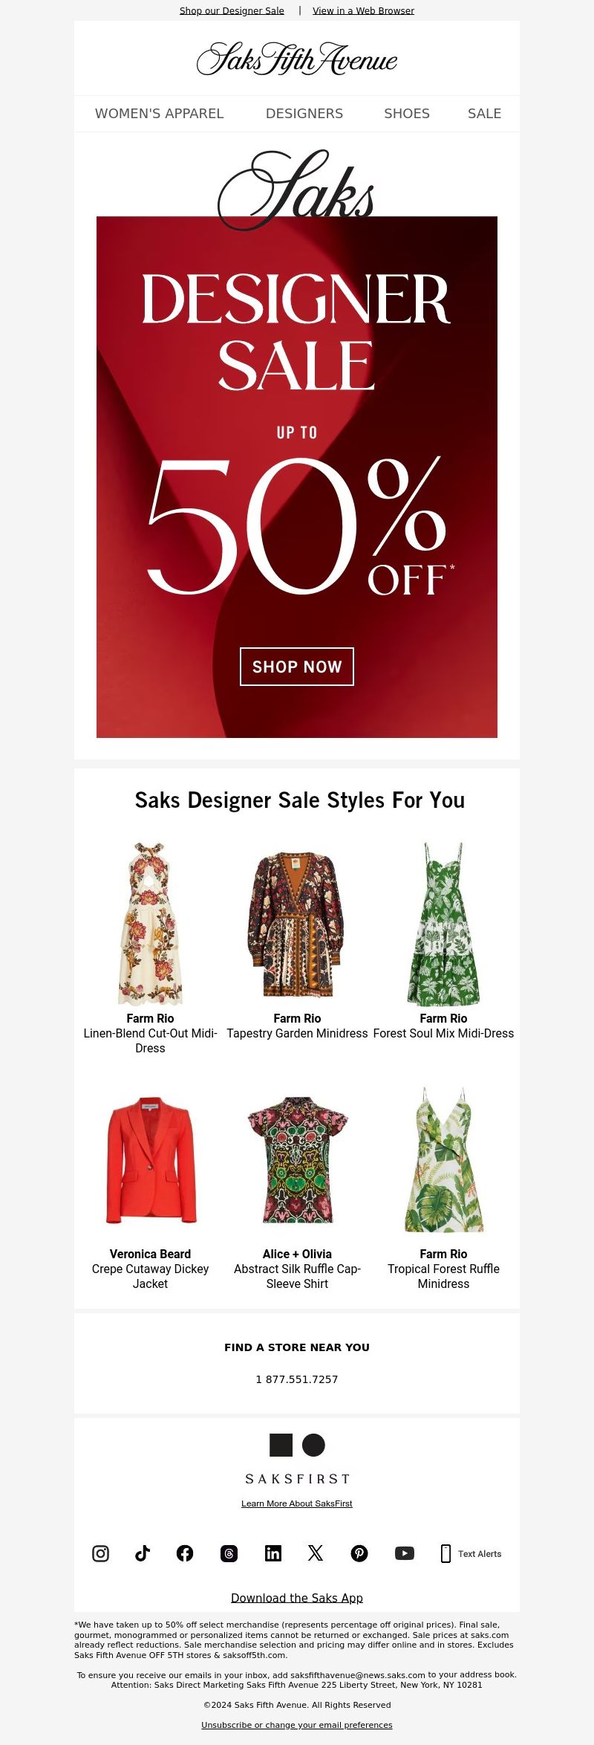Follow the Shop our Designer Sale link
Image resolution: width=594 pixels, height=1745 pixels.
232,10
